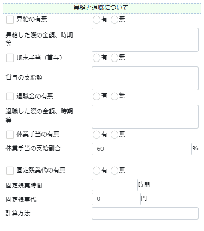Click the 休業手当の支給割合 percentage field

click(142, 149)
